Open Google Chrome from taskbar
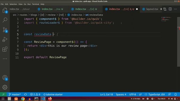Viewport: 180px width, 101px height. (x=23, y=99)
